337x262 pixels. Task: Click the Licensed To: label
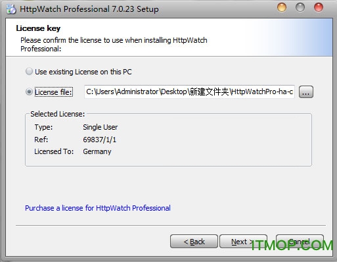coord(54,151)
